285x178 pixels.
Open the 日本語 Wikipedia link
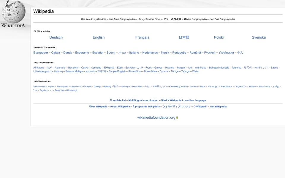[x=184, y=37]
